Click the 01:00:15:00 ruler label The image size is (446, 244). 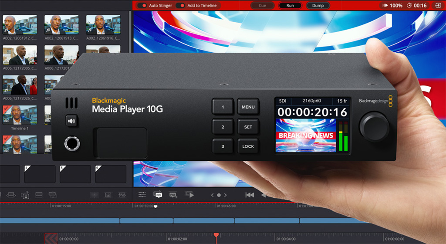pyautogui.click(x=61, y=206)
